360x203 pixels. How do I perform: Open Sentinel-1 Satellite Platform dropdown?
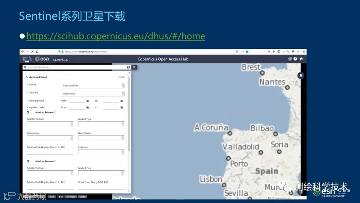click(50, 124)
